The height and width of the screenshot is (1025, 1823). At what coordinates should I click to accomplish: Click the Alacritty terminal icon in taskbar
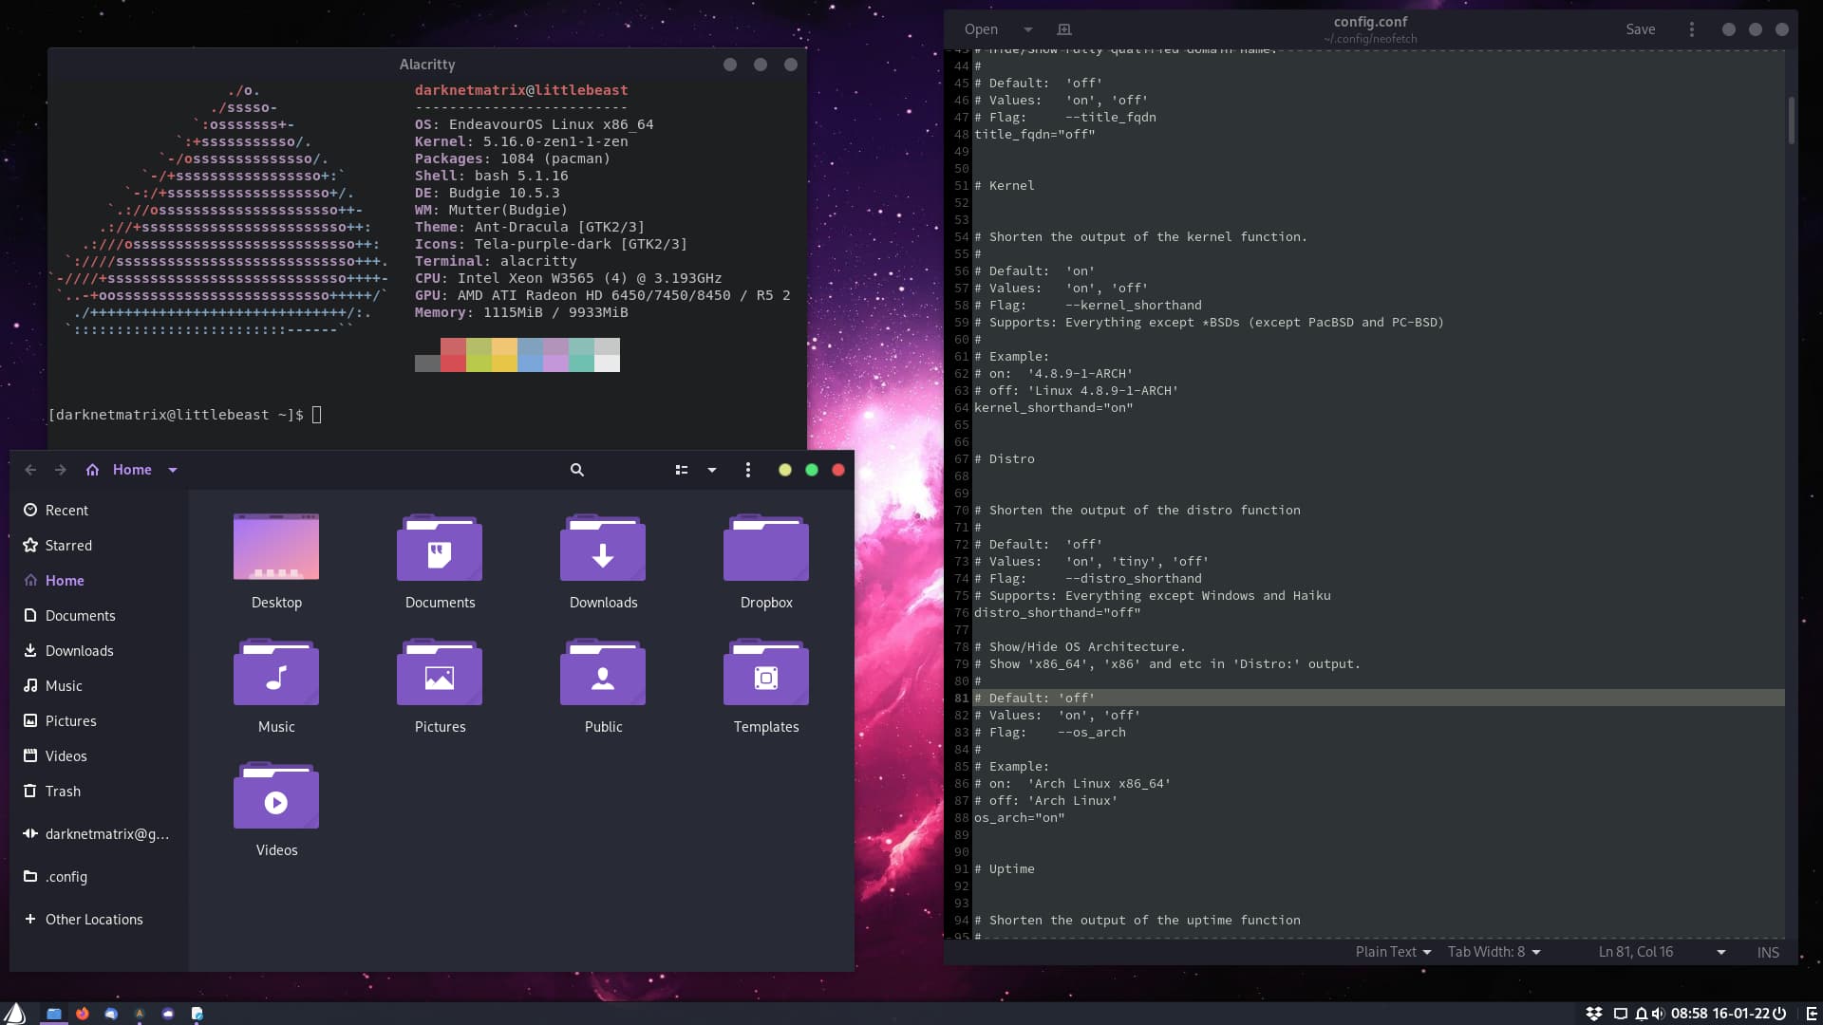click(x=140, y=1014)
